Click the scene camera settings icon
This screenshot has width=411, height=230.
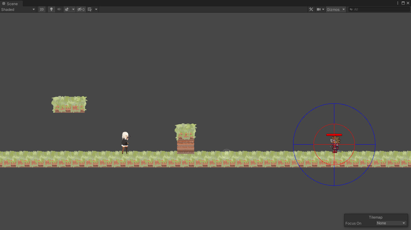tap(319, 9)
